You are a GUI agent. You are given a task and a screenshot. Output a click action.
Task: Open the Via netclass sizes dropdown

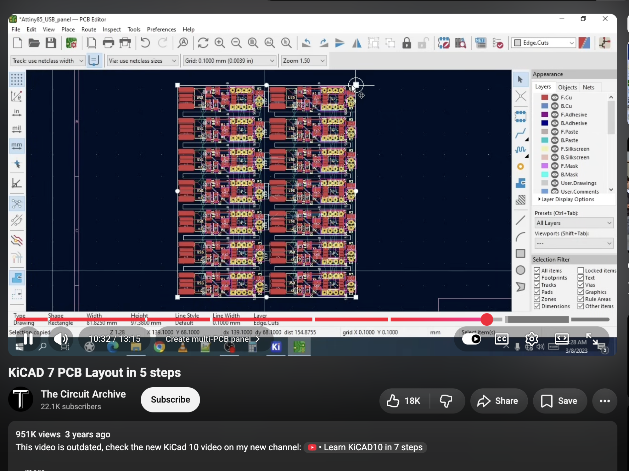pyautogui.click(x=143, y=61)
